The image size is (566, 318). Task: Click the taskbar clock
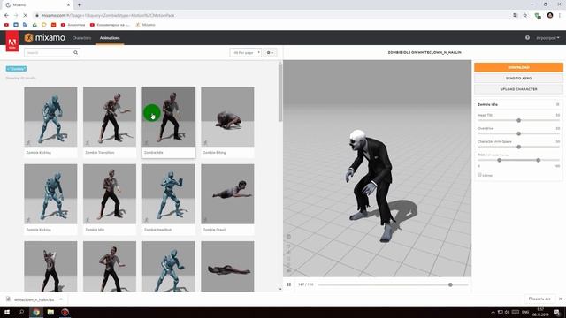click(x=540, y=312)
